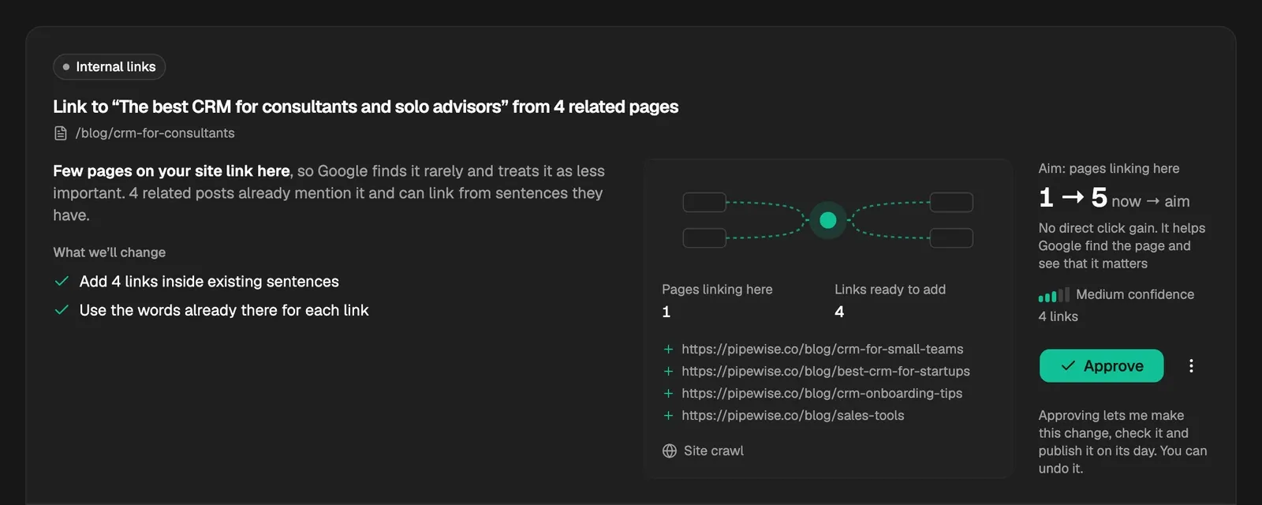Click the Few pages on your site paragraph
1262x505 pixels.
click(x=329, y=193)
